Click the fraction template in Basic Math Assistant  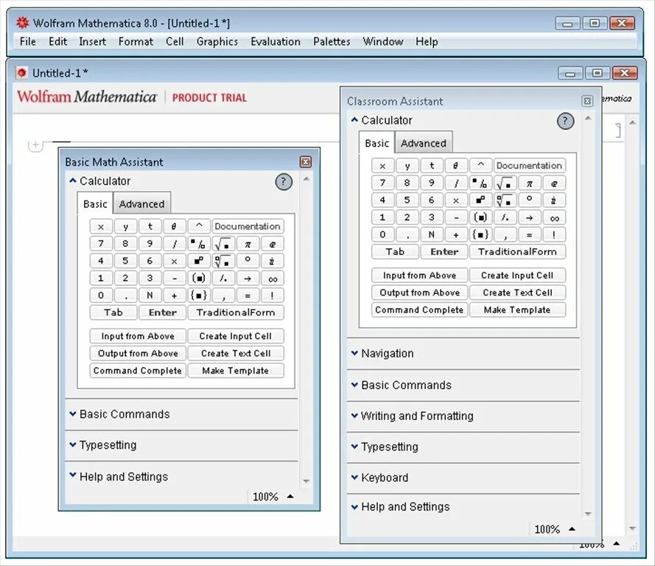[199, 243]
